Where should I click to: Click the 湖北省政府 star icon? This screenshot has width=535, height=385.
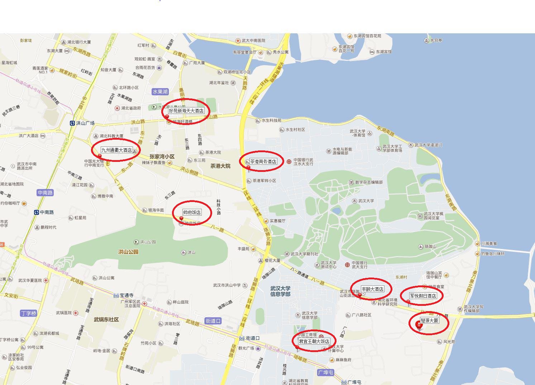pyautogui.click(x=117, y=108)
